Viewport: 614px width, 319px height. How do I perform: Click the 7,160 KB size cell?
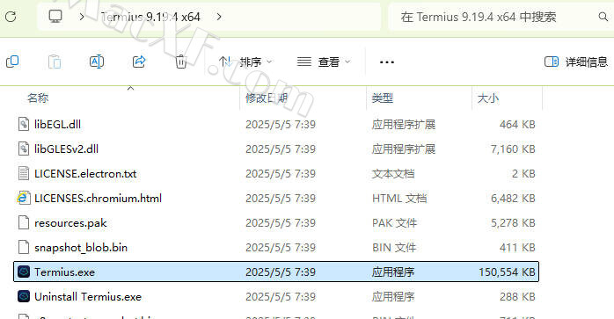(513, 149)
